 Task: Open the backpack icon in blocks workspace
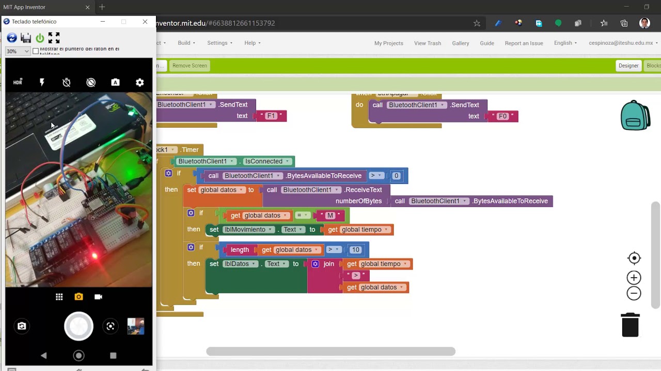635,115
